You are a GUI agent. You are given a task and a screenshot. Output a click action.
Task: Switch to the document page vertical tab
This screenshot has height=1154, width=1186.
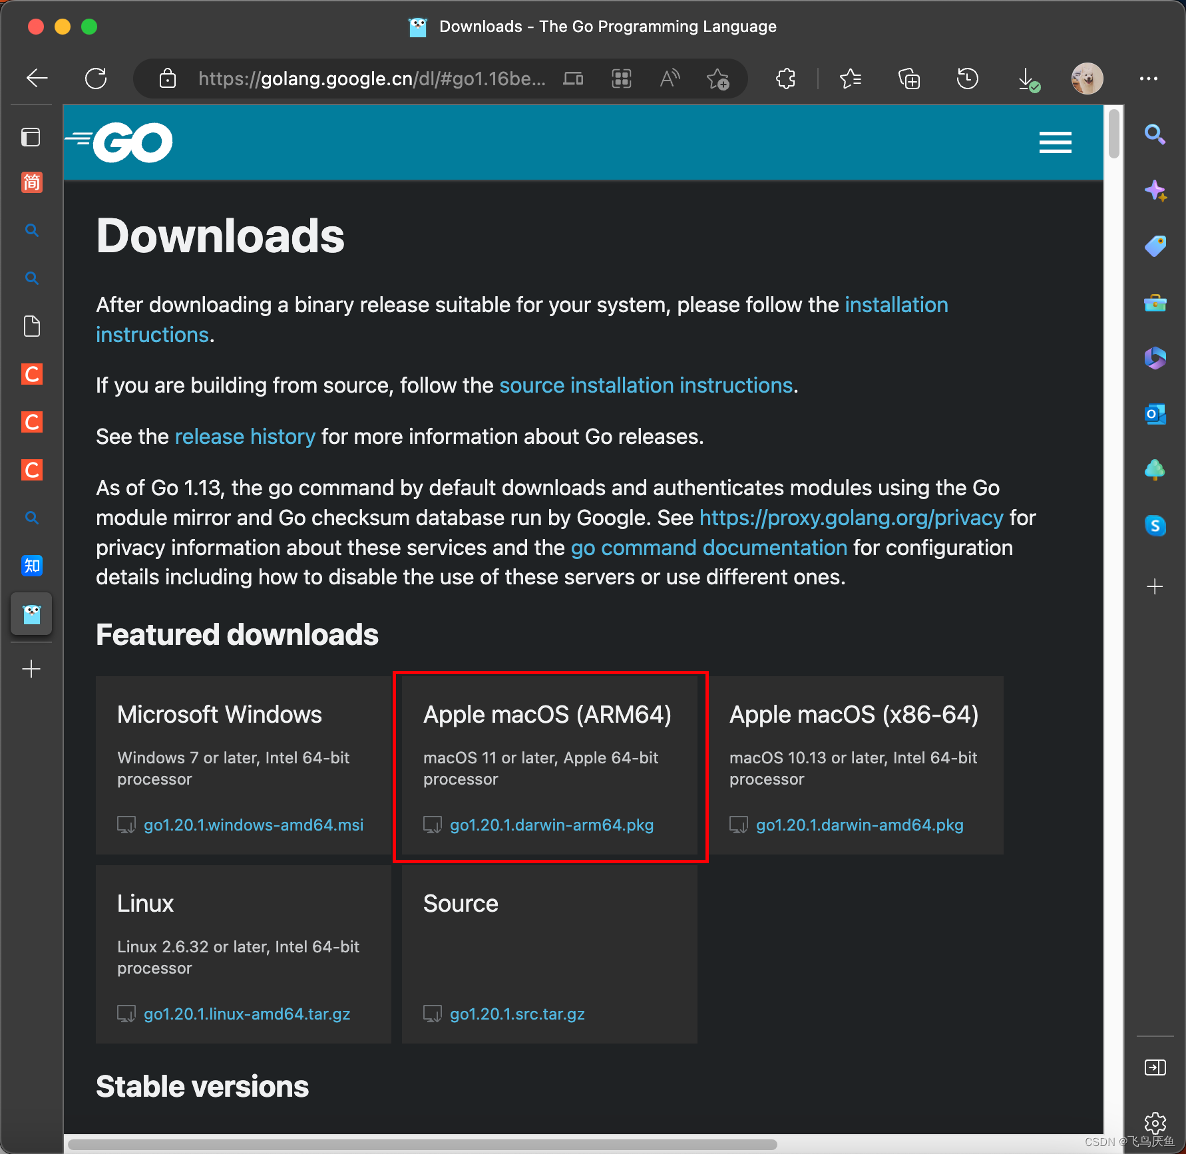[x=32, y=326]
